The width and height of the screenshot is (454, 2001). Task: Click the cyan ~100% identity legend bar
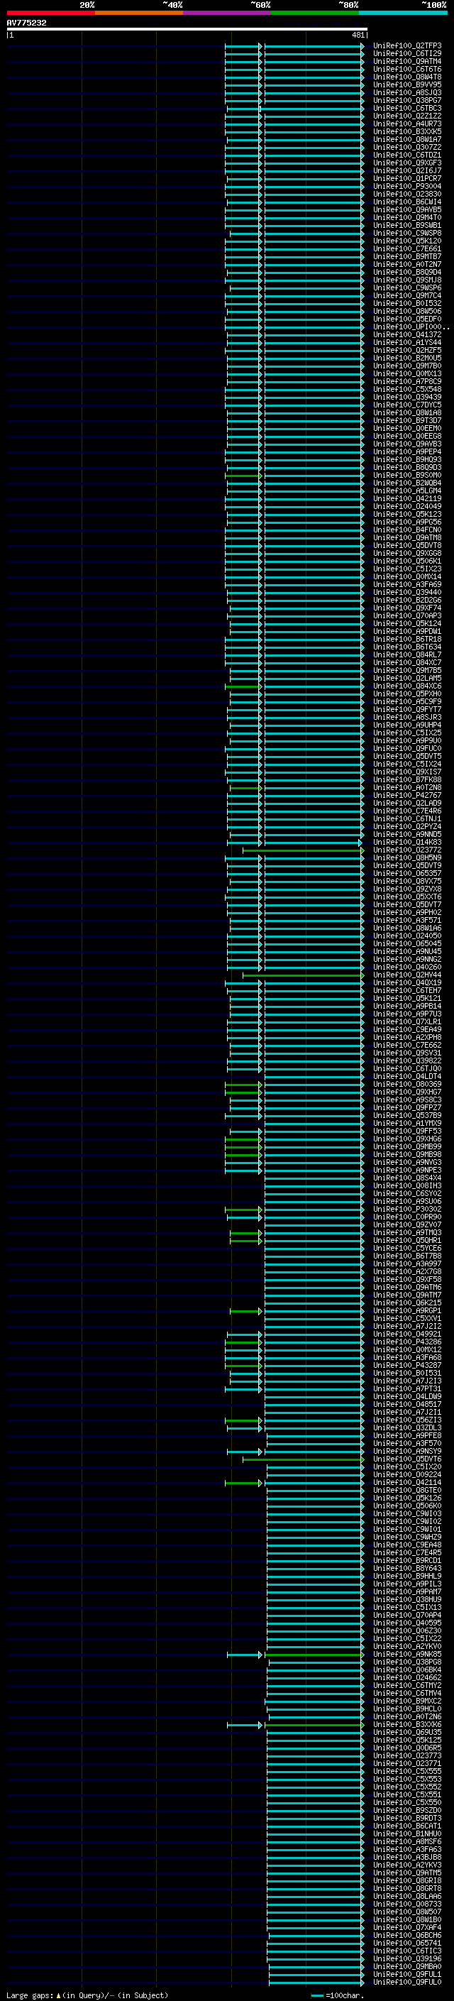point(403,13)
